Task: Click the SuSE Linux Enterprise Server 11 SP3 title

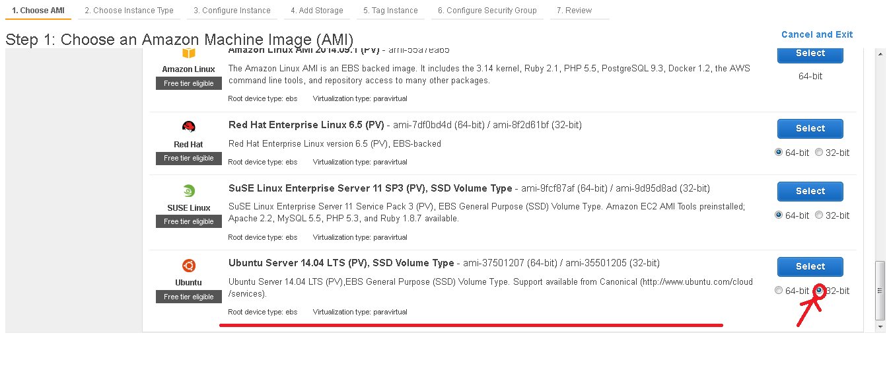Action: [x=370, y=188]
